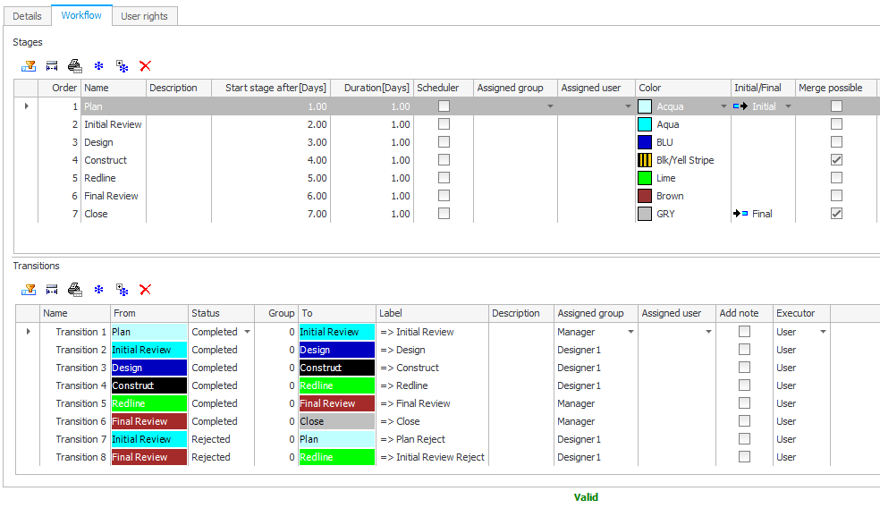Sort transitions by Label column header
Screen dimensions: 880x508
432,313
